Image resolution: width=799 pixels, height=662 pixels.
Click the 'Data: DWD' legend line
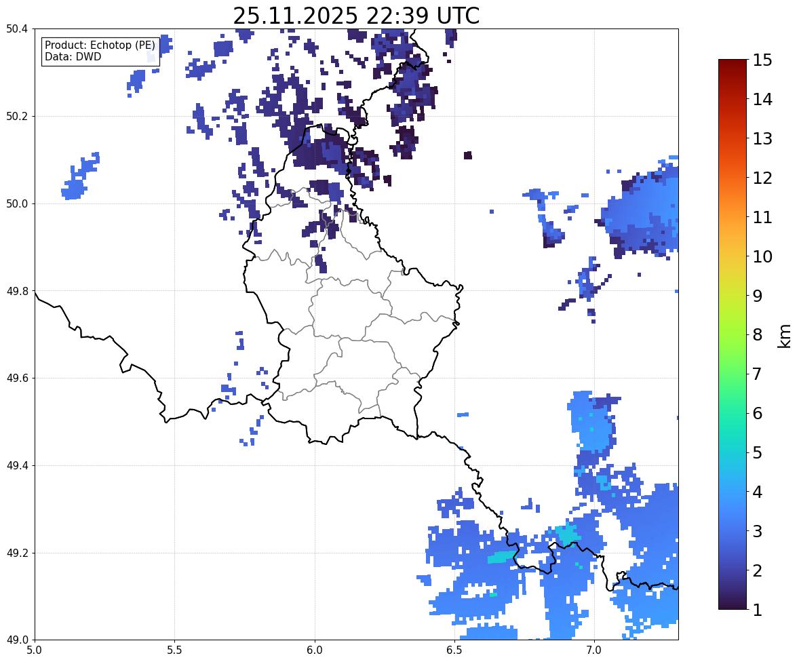tap(73, 56)
